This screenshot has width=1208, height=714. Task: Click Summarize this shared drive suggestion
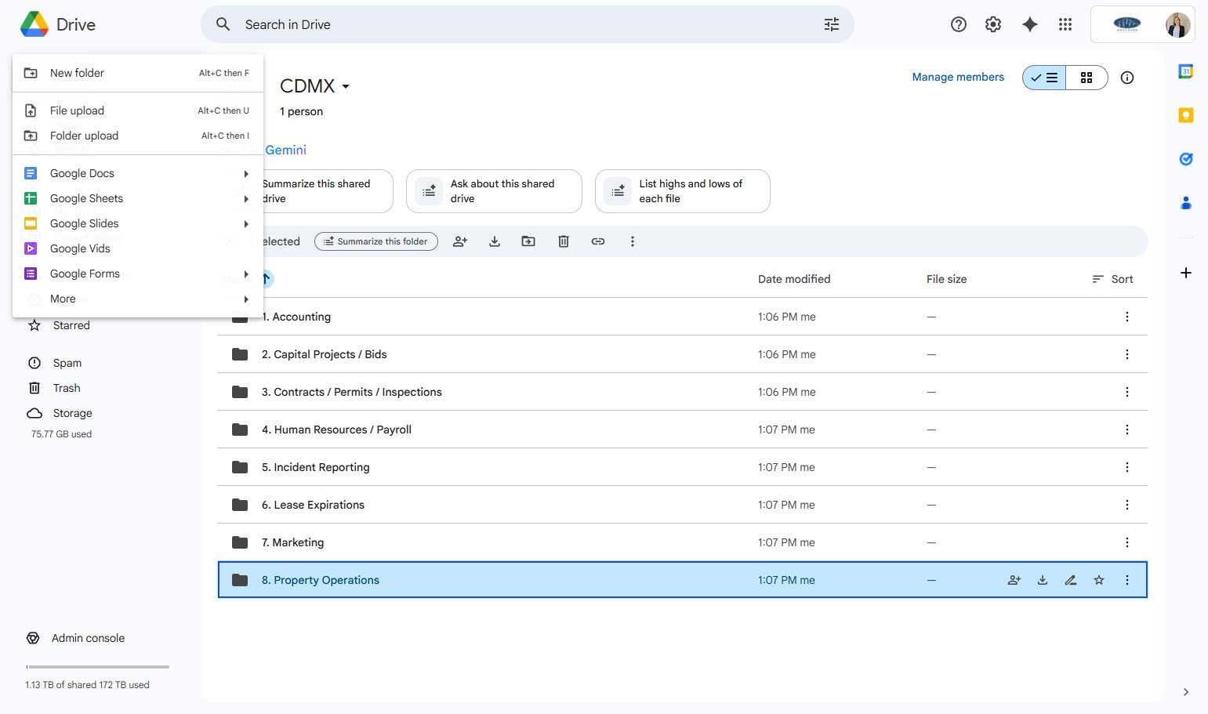328,191
